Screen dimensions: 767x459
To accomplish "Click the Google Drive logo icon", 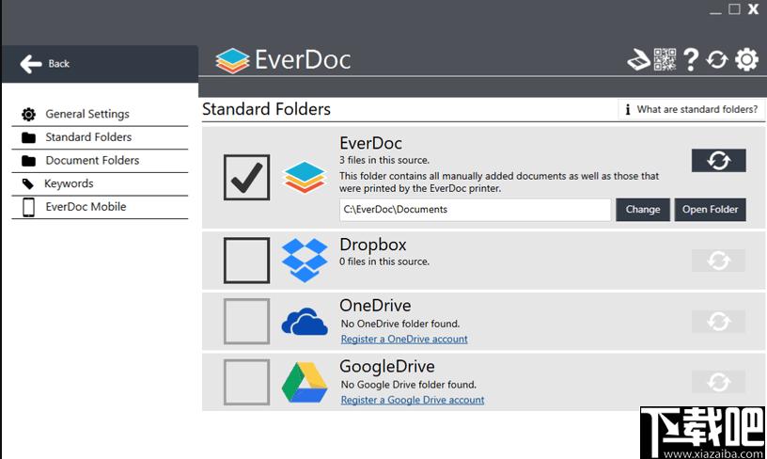I will click(305, 382).
